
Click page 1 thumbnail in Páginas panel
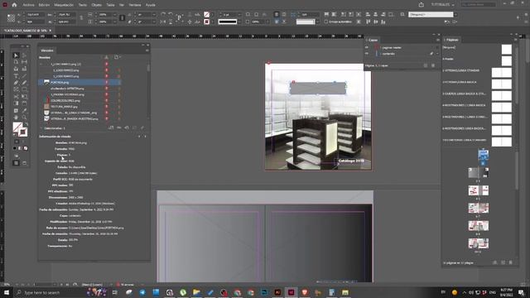[x=483, y=155]
